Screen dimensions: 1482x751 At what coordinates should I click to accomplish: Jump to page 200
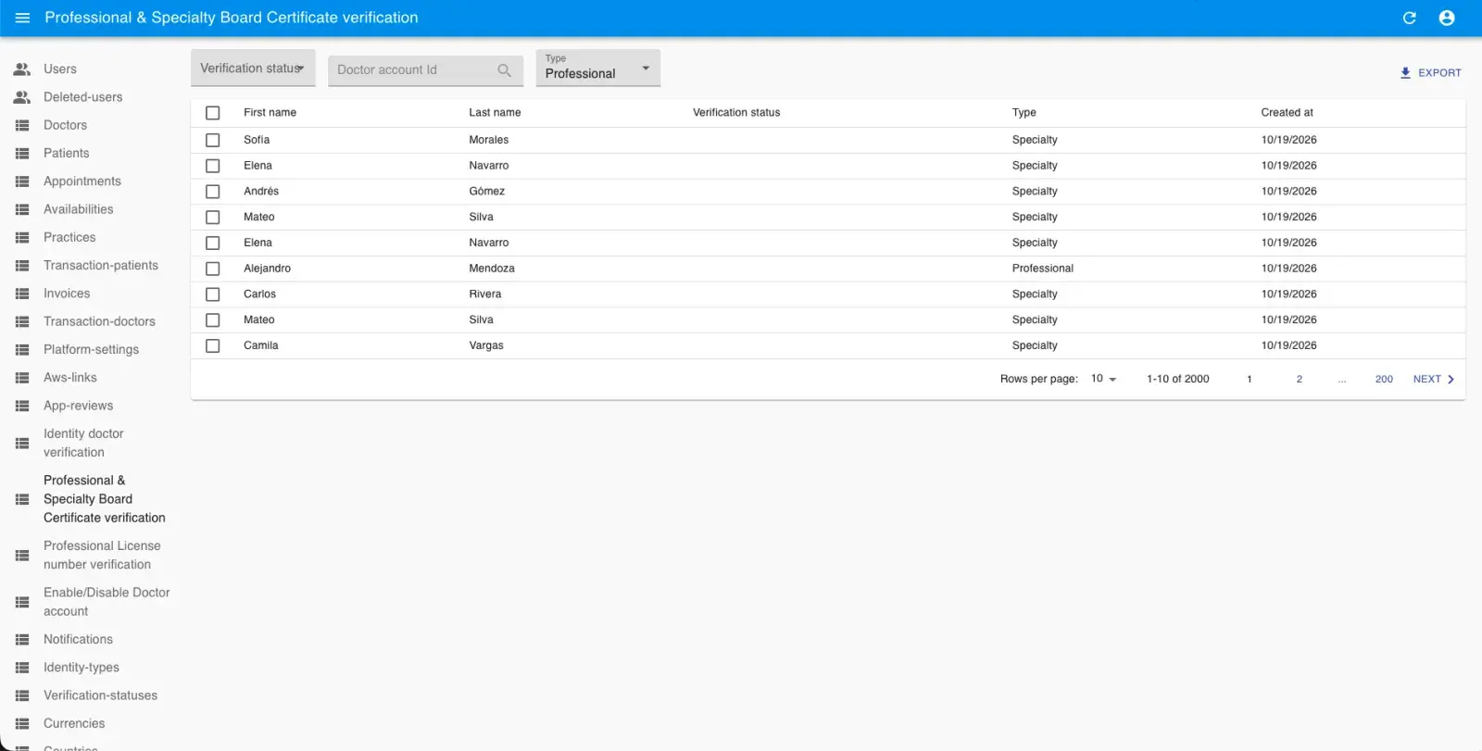coord(1384,379)
